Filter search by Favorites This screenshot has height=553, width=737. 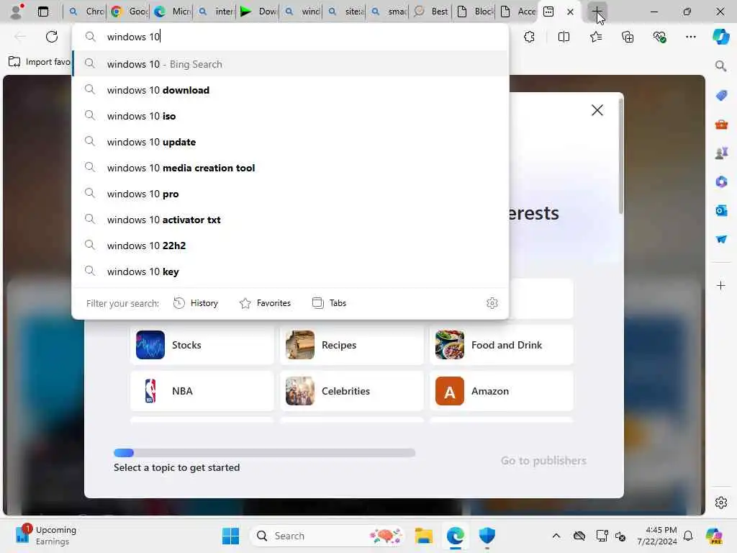click(x=265, y=303)
